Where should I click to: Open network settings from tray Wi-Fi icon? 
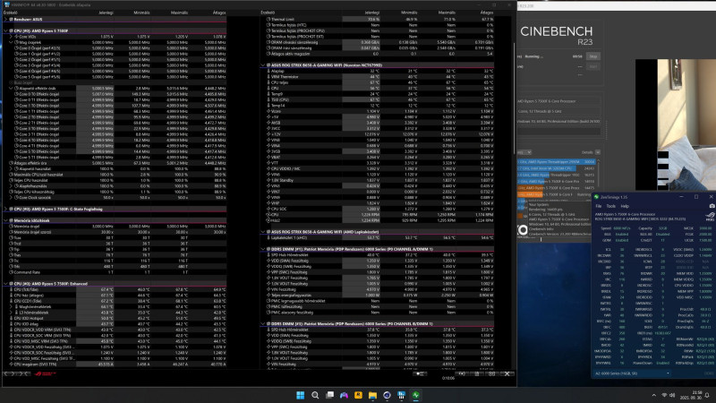pyautogui.click(x=664, y=395)
